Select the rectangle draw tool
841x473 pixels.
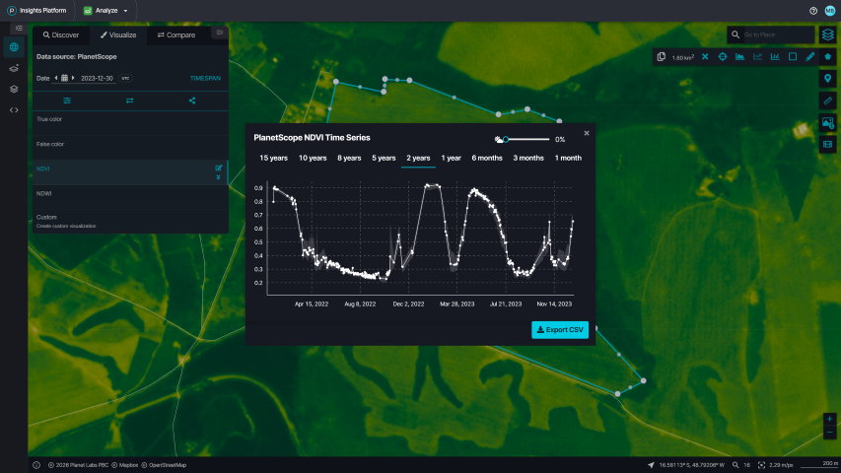point(793,57)
